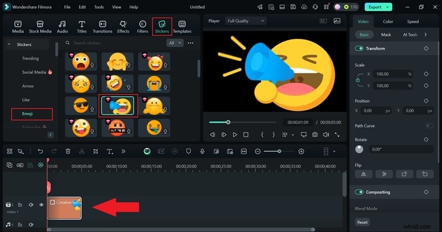Click the timeline zoom slider handle

(x=279, y=151)
